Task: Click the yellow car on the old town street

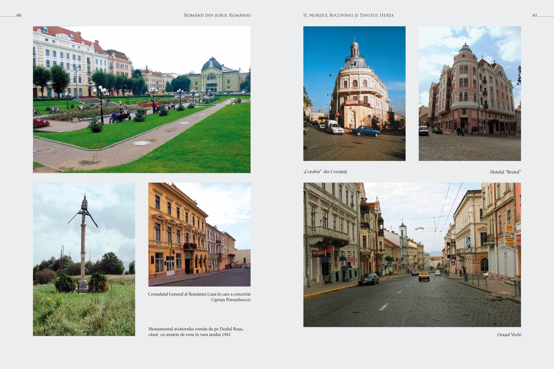Action: (424, 276)
